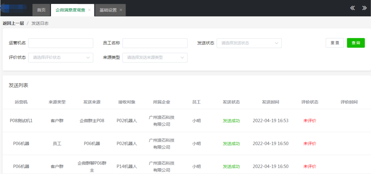Click the 发送时间 column header
Viewport: 371px width, 175px height.
(x=270, y=102)
